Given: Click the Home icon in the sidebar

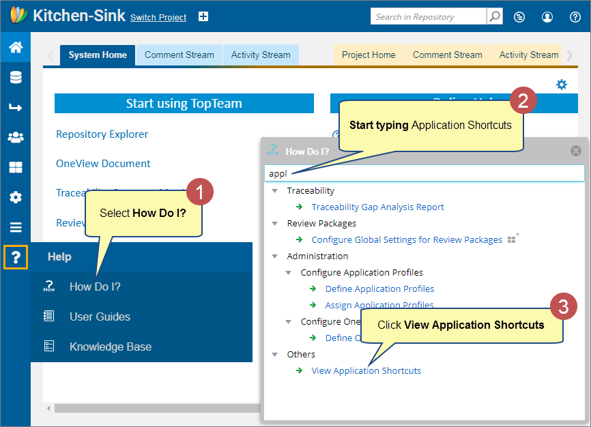Looking at the screenshot, I should click(x=16, y=48).
